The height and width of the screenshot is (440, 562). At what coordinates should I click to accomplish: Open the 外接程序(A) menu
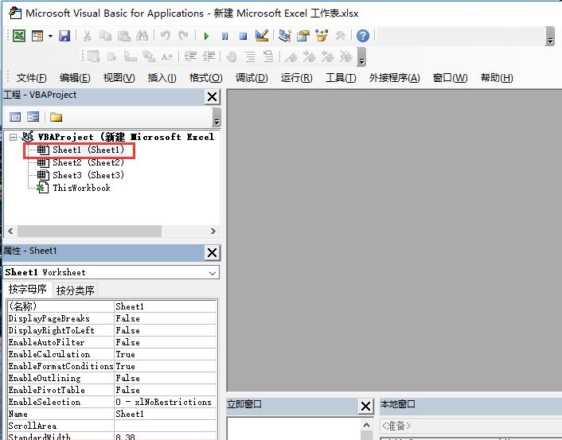394,78
